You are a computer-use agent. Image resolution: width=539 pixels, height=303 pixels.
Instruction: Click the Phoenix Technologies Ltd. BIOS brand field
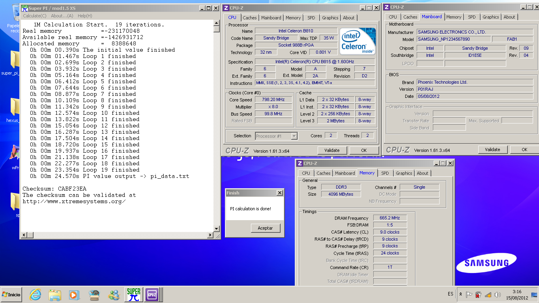coord(475,82)
